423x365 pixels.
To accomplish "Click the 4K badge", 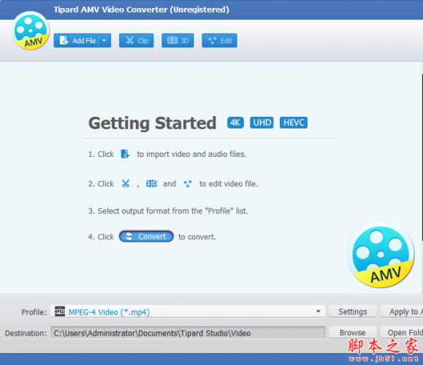I will [235, 123].
